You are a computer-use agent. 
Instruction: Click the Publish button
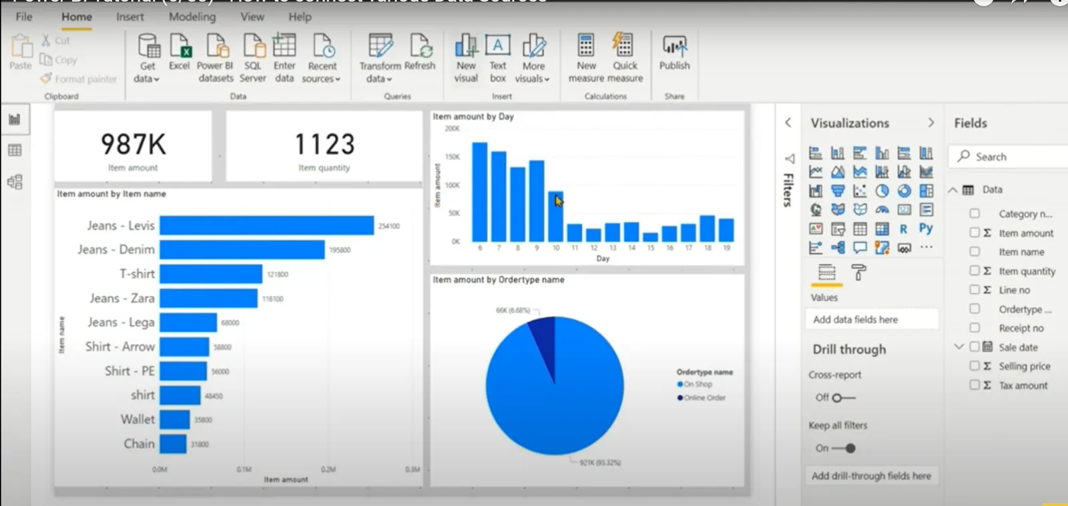(x=674, y=53)
